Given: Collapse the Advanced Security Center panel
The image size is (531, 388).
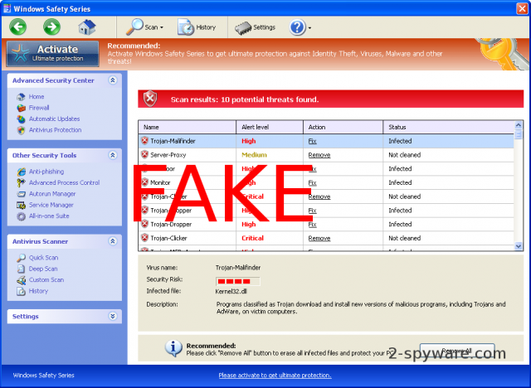Looking at the screenshot, I should pos(113,80).
